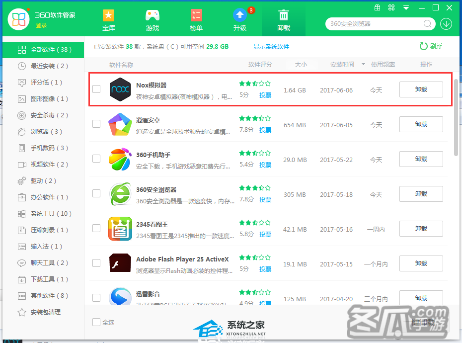This screenshot has height=343, width=462.
Task: Click the 其他软件 box icon
Action: point(22,296)
